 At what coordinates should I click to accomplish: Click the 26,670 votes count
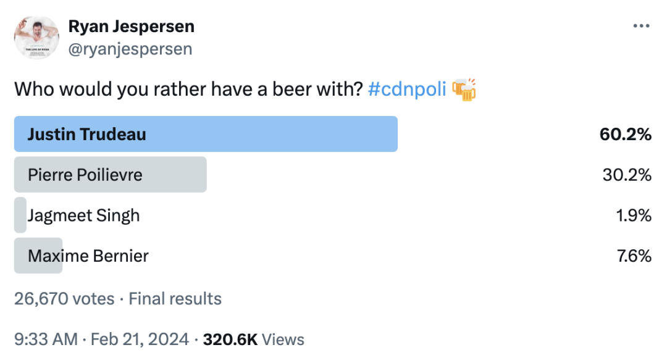click(x=64, y=299)
